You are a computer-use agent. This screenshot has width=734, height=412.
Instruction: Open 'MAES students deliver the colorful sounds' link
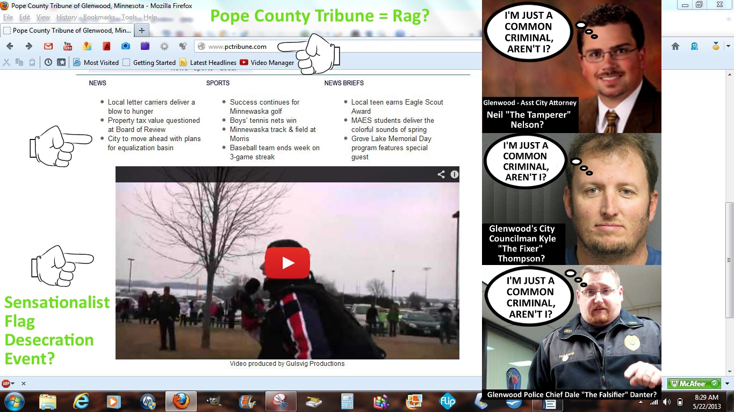tap(393, 125)
